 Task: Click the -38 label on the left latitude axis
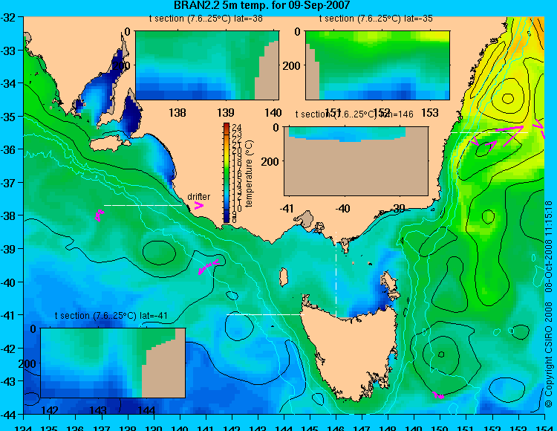[8, 215]
